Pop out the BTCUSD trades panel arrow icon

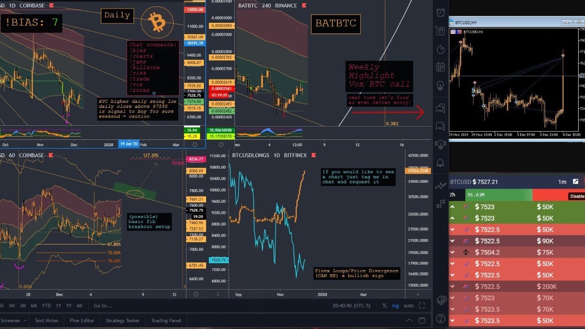575,182
